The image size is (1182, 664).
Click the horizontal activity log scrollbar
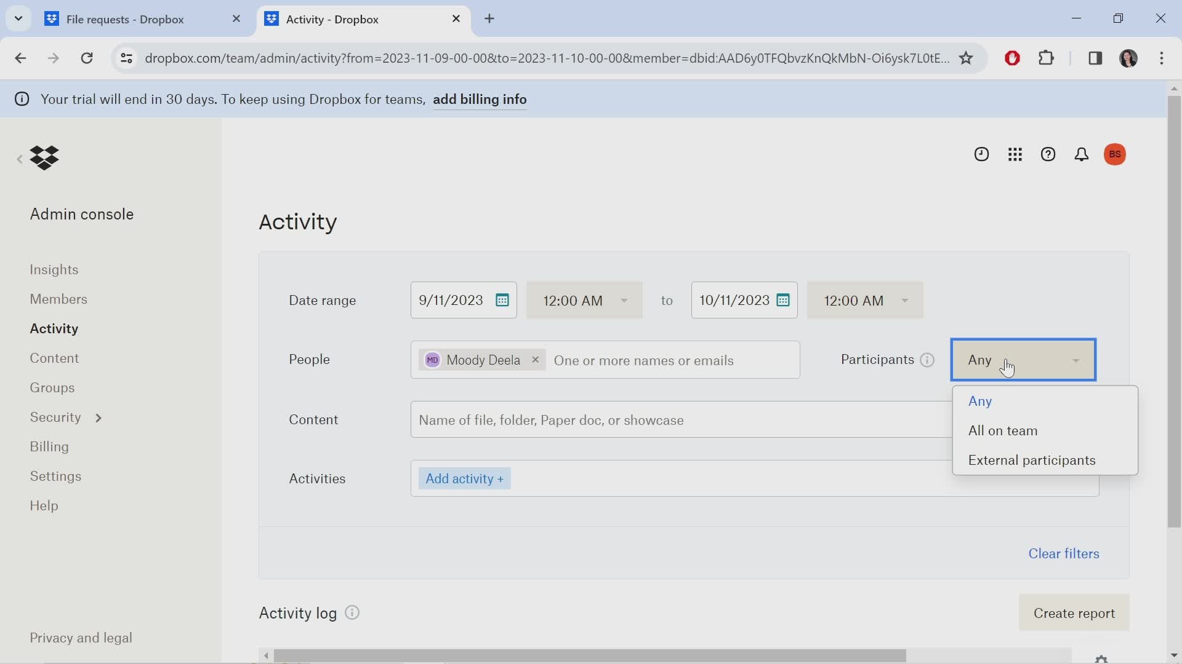pyautogui.click(x=590, y=655)
